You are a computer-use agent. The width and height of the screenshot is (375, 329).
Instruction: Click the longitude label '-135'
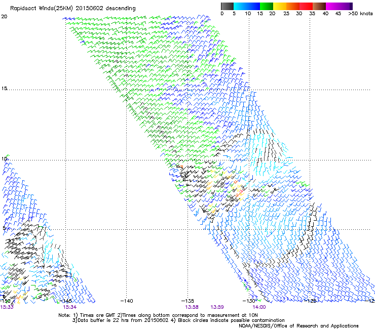pyautogui.click(x=188, y=301)
